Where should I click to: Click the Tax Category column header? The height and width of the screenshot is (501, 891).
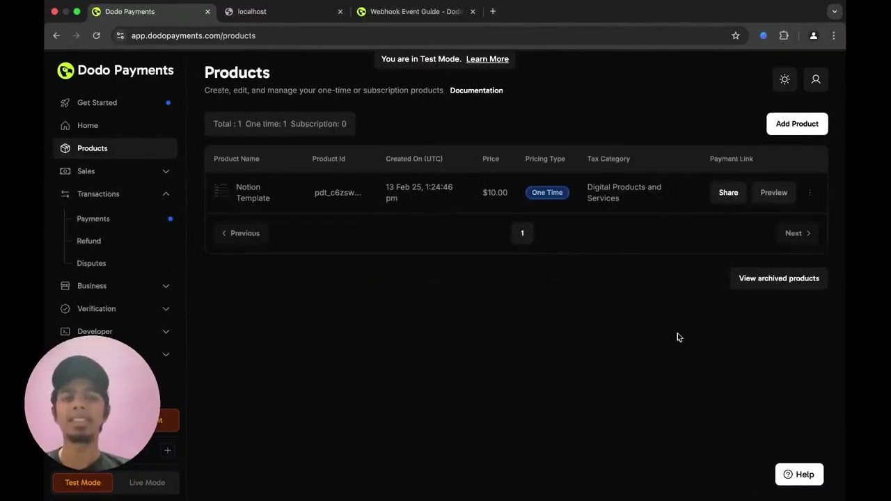pyautogui.click(x=608, y=159)
